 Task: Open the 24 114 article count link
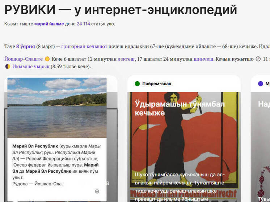coord(83,24)
